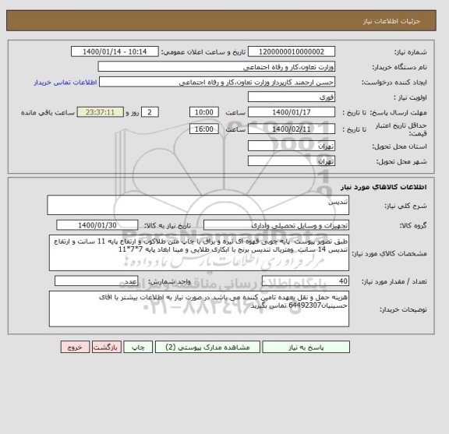This screenshot has width=449, height=434.
Task: Open اطلاعات تماس خریدار link
Action: click(65, 83)
